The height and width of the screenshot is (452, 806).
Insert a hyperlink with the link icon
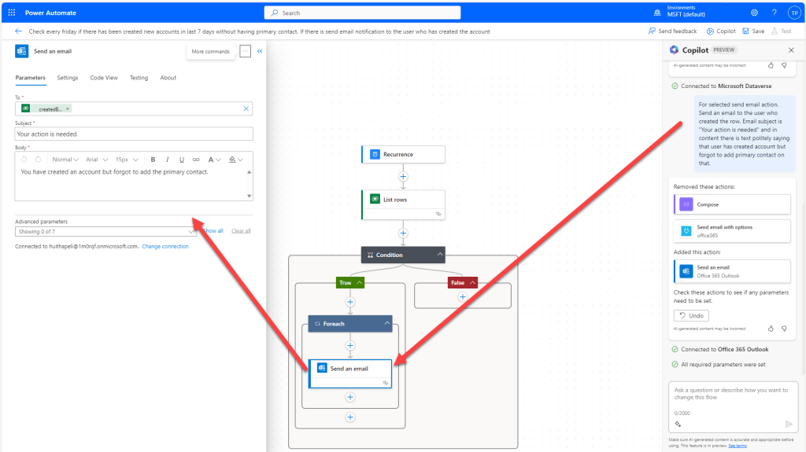(x=197, y=160)
